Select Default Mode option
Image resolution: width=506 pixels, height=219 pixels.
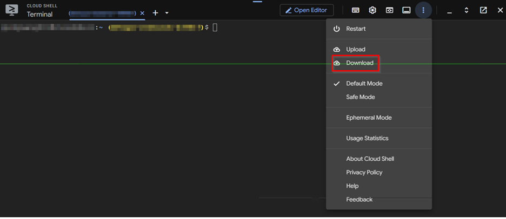(364, 84)
